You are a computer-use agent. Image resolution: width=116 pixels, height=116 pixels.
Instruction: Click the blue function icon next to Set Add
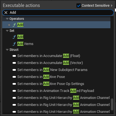(x=14, y=37)
